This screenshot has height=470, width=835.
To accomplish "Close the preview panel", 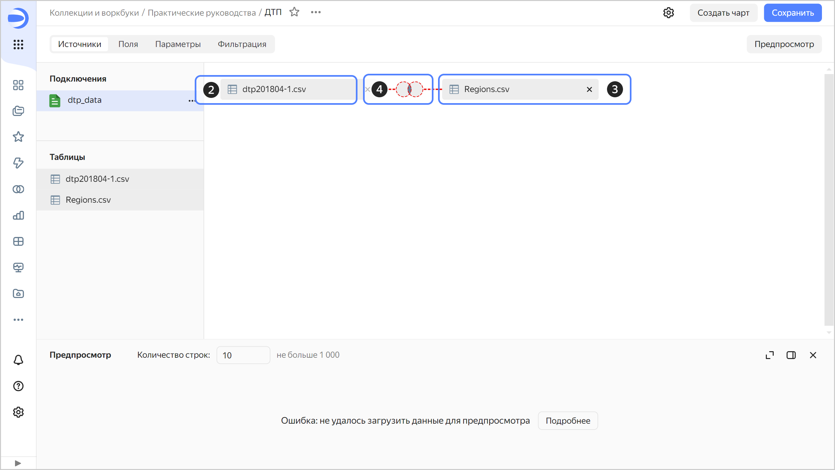I will 813,355.
